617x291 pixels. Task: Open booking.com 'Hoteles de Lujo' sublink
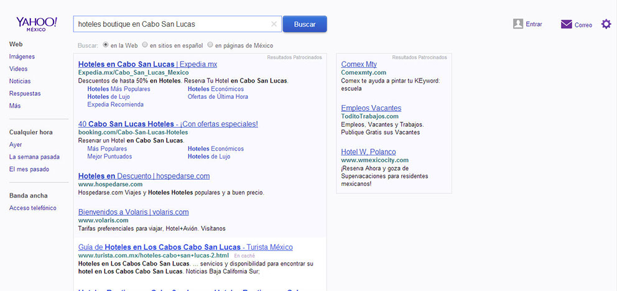pos(209,157)
